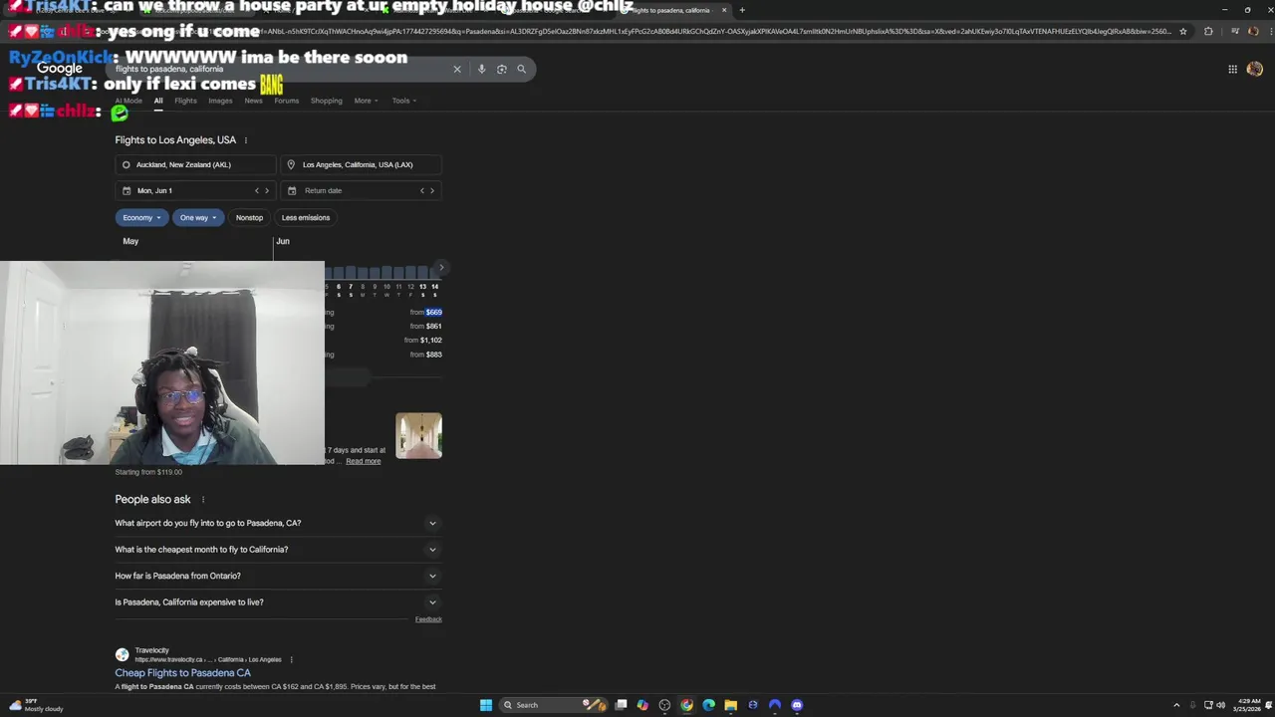Click the Mon, Jun 1 departure date field

[x=195, y=191]
